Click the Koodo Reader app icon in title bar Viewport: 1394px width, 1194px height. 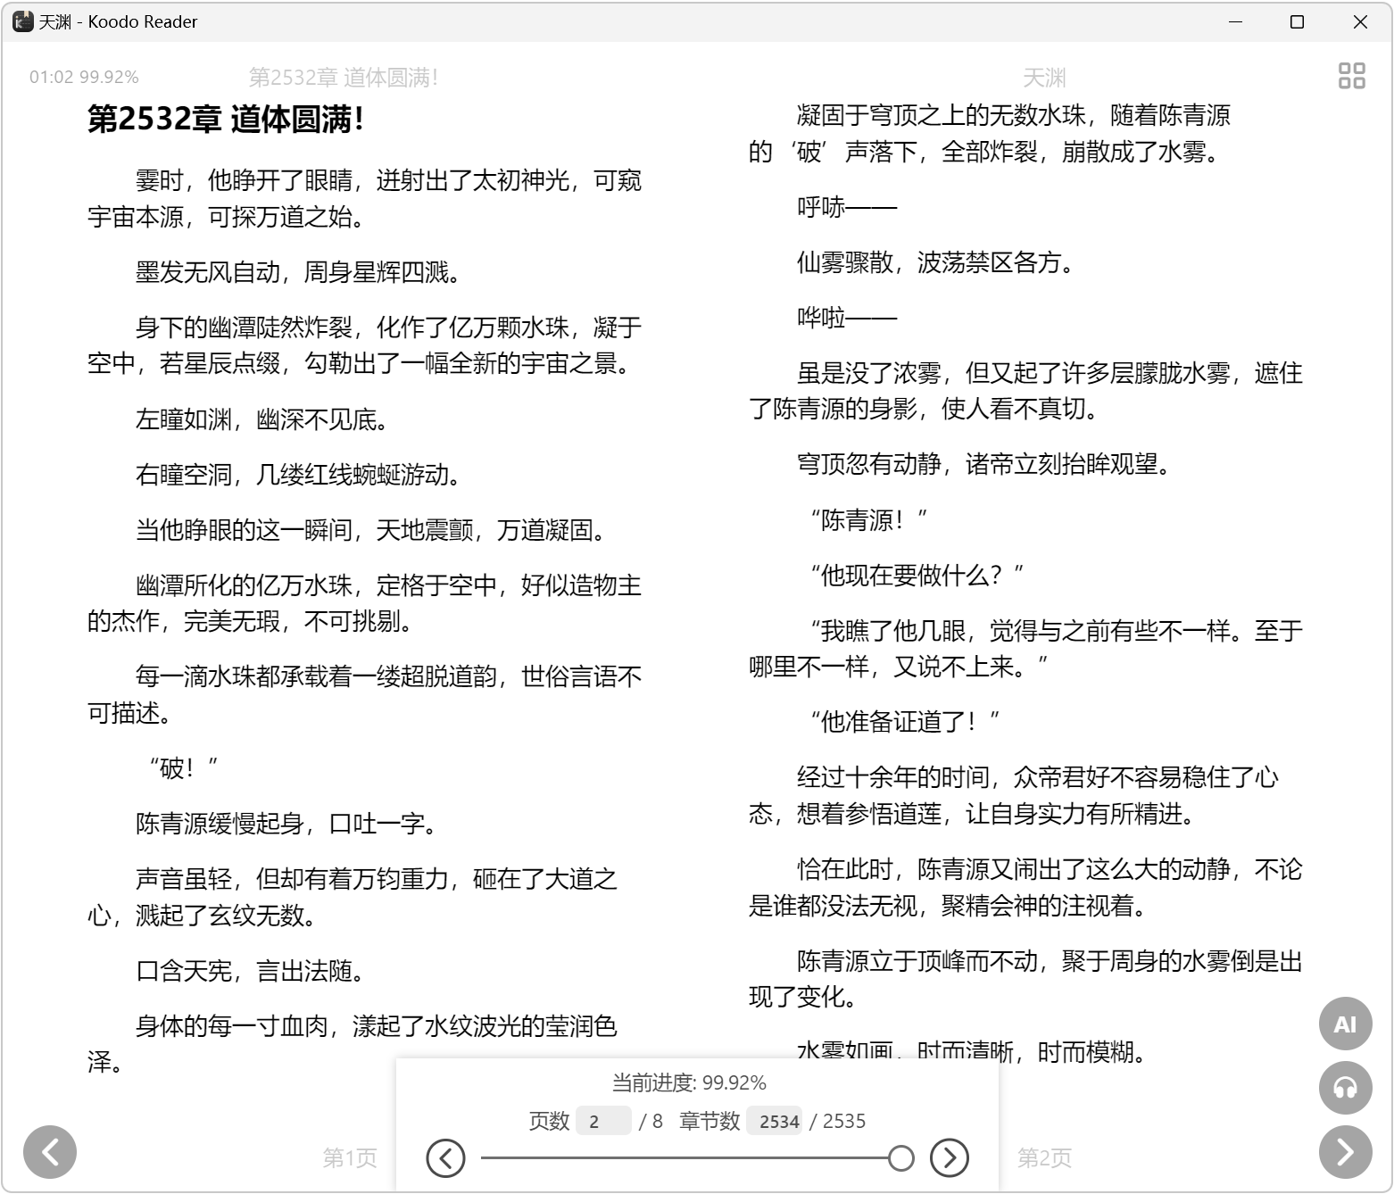[x=22, y=21]
